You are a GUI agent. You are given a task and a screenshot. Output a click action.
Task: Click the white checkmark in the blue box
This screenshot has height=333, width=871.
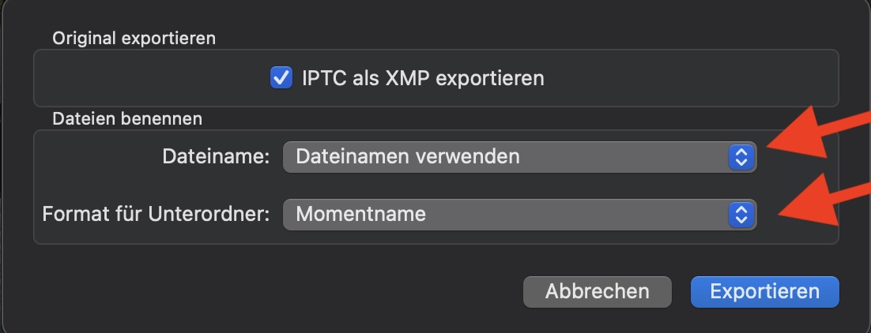click(281, 78)
